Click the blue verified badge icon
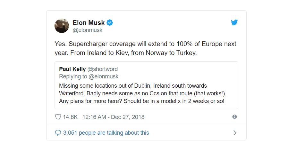Viewport: 288px width, 151px height. click(x=110, y=23)
